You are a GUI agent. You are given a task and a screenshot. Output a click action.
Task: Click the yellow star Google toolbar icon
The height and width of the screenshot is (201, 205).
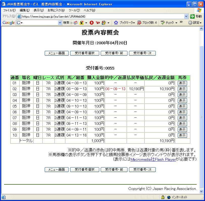point(82,23)
